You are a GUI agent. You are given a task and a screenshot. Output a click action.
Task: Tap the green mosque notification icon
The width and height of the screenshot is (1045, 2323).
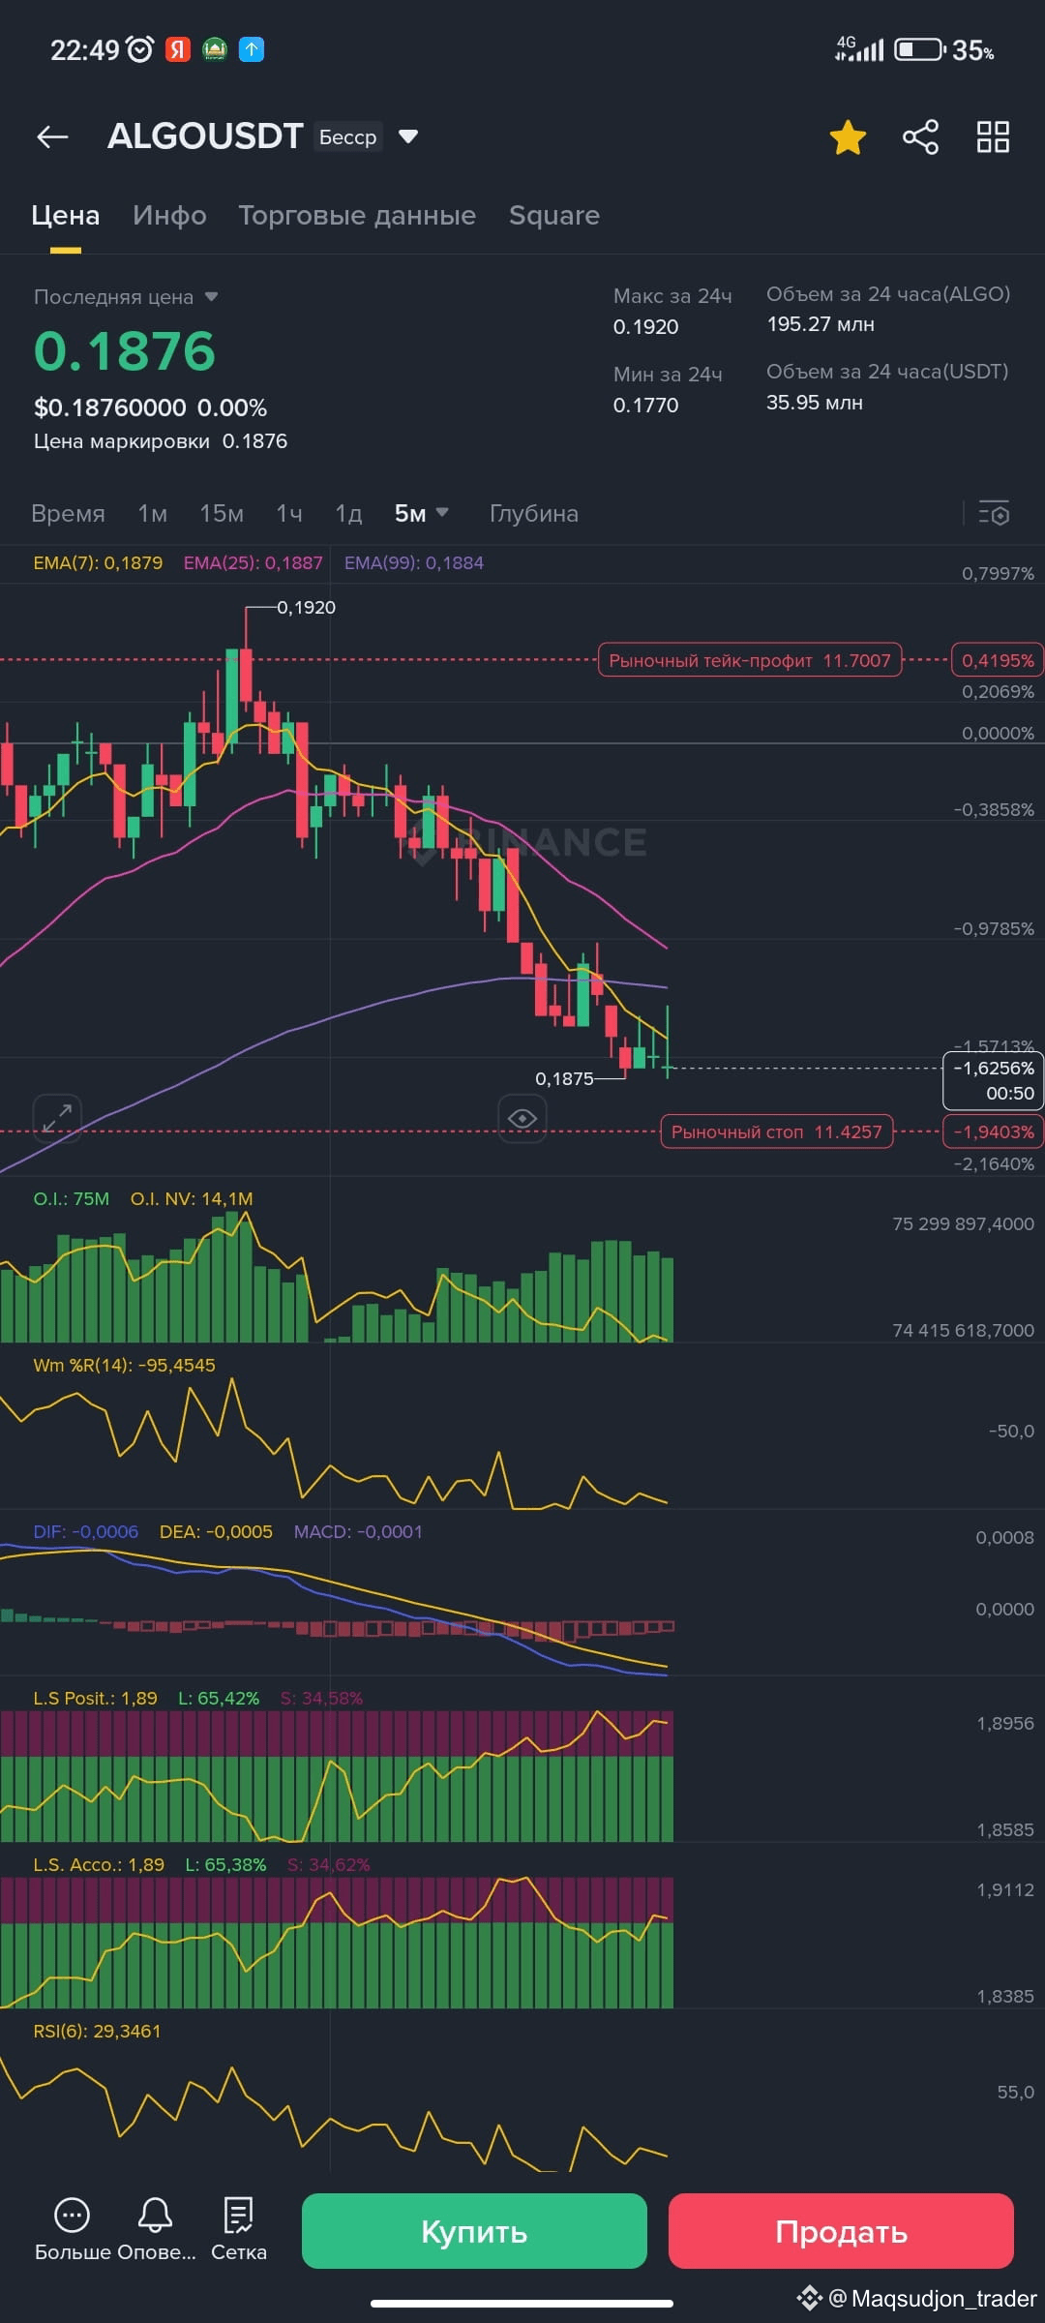click(x=215, y=49)
